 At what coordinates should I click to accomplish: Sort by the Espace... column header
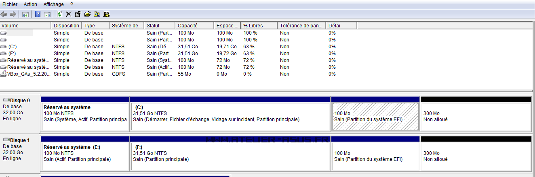click(x=227, y=25)
